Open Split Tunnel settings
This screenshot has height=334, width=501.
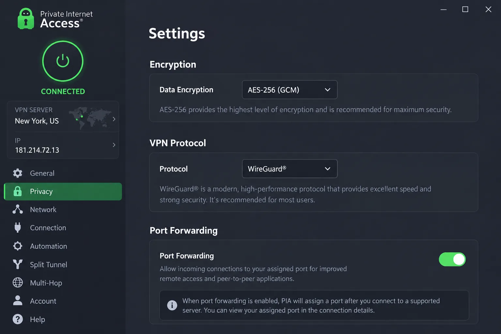click(63, 264)
